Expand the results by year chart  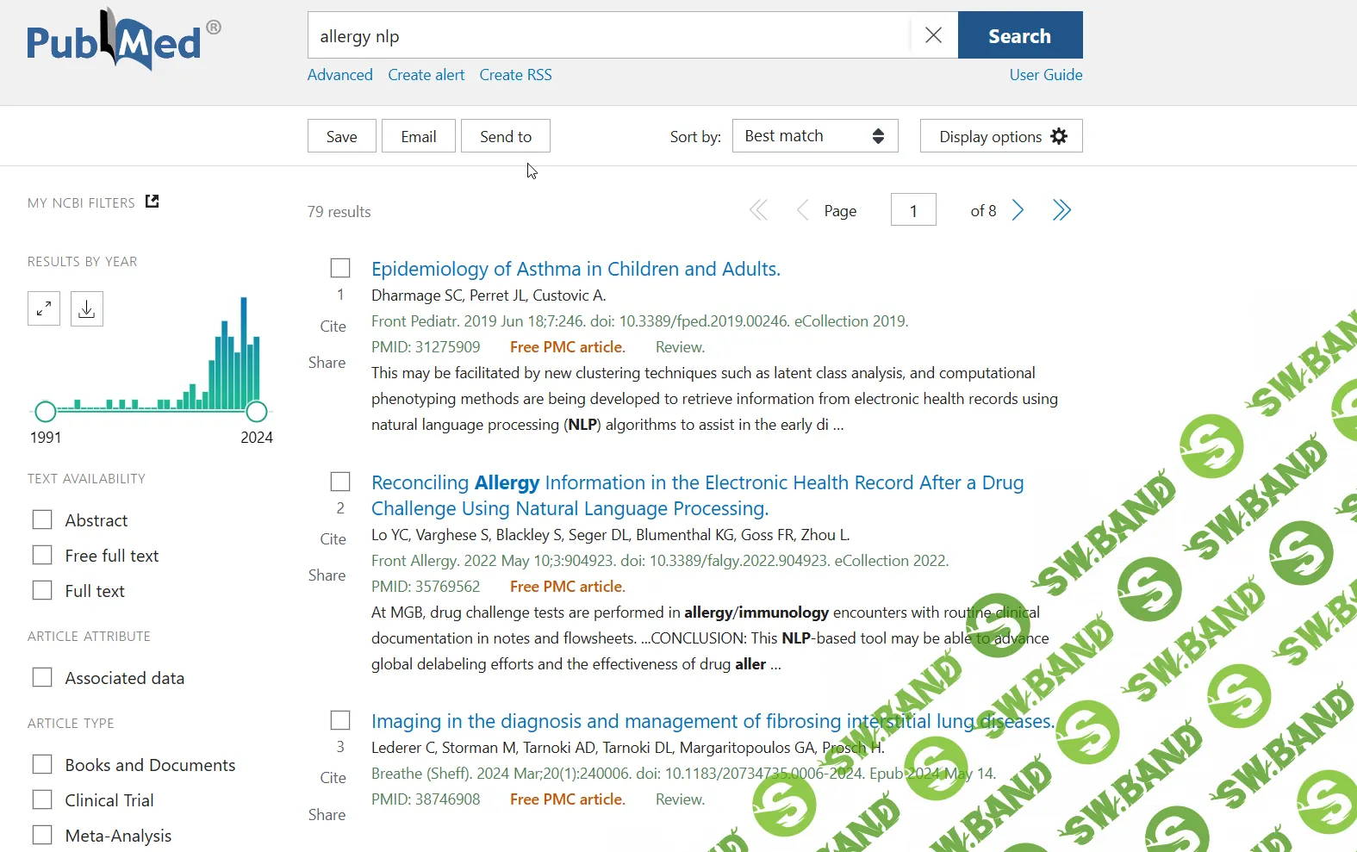(44, 308)
